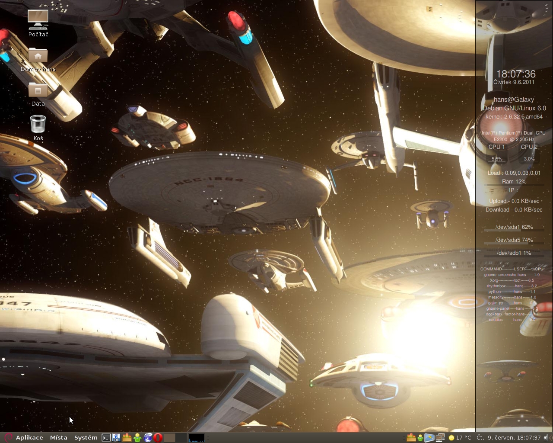Launch the blue globe web browser icon

148,438
